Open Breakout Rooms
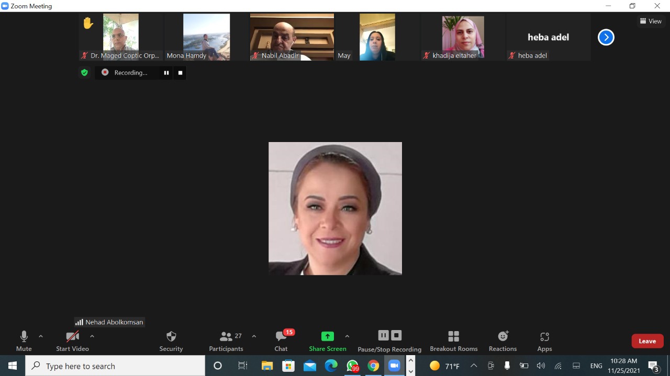Image resolution: width=670 pixels, height=376 pixels. tap(453, 341)
